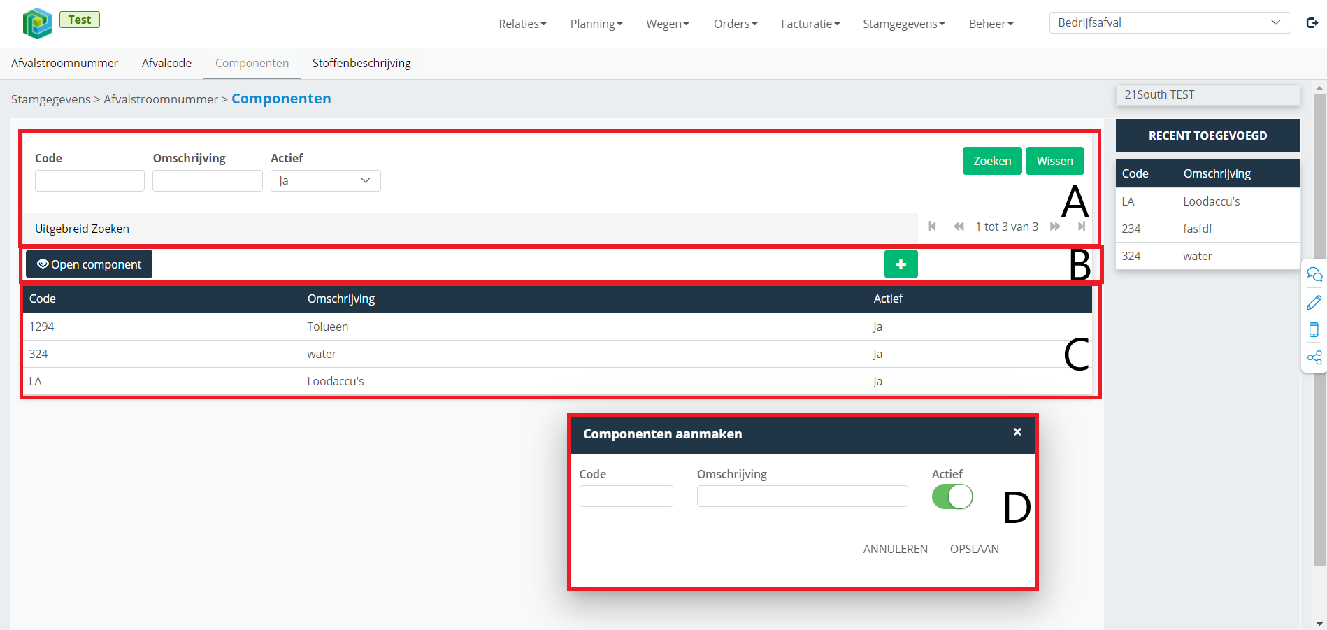Image resolution: width=1327 pixels, height=630 pixels.
Task: Focus Omschrijving field in dialog
Action: [x=802, y=496]
